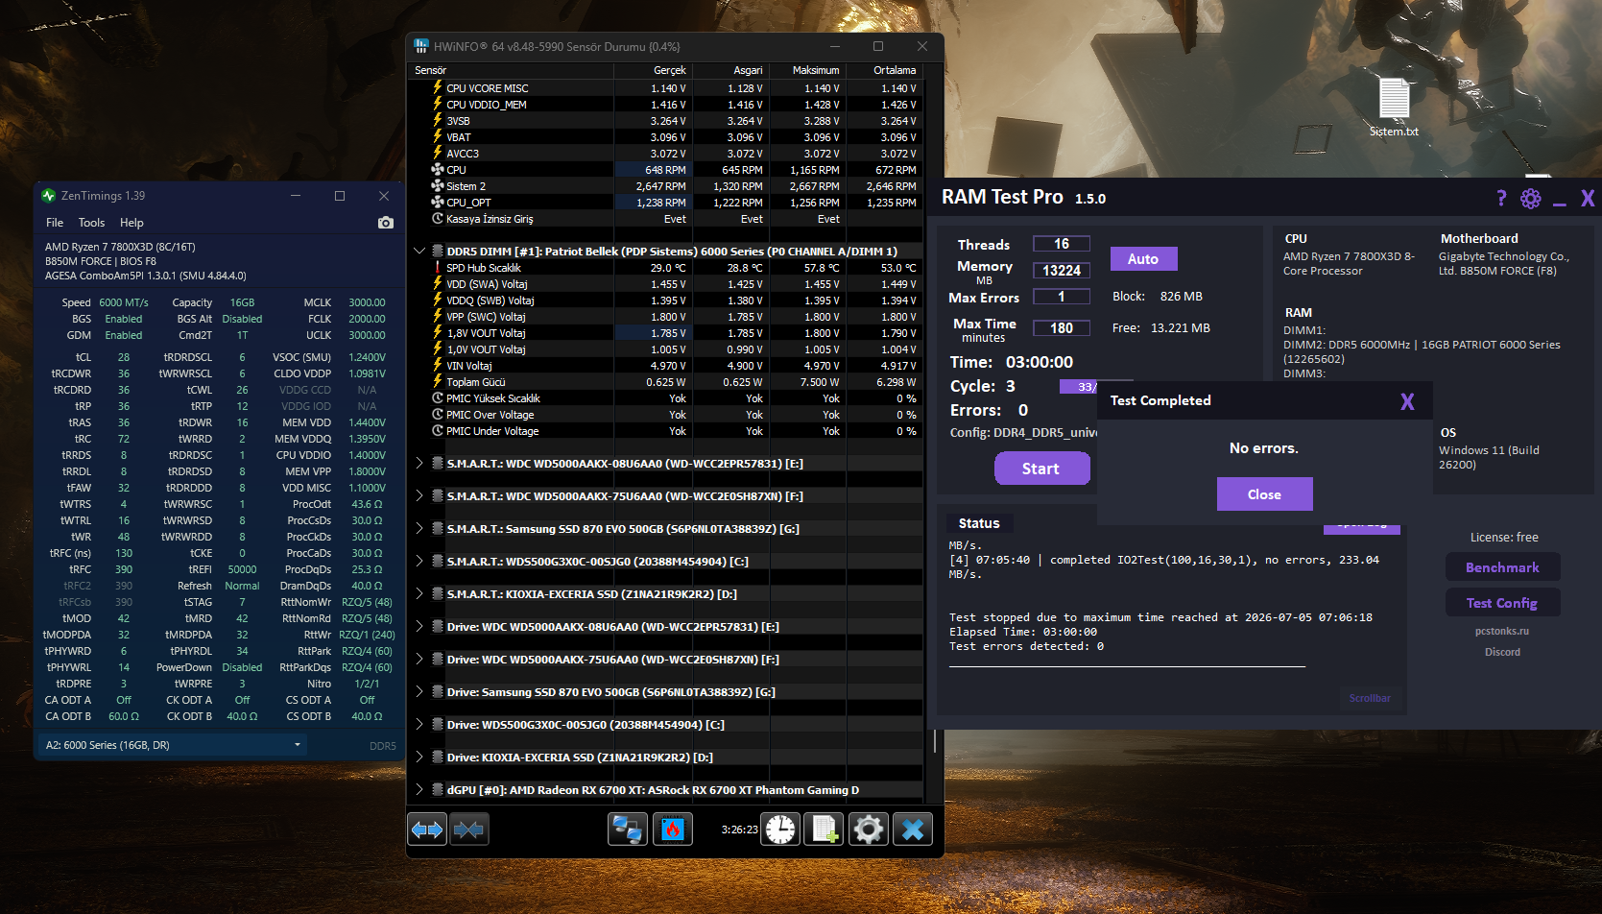
Task: Click the log file with plus icon
Action: [824, 830]
